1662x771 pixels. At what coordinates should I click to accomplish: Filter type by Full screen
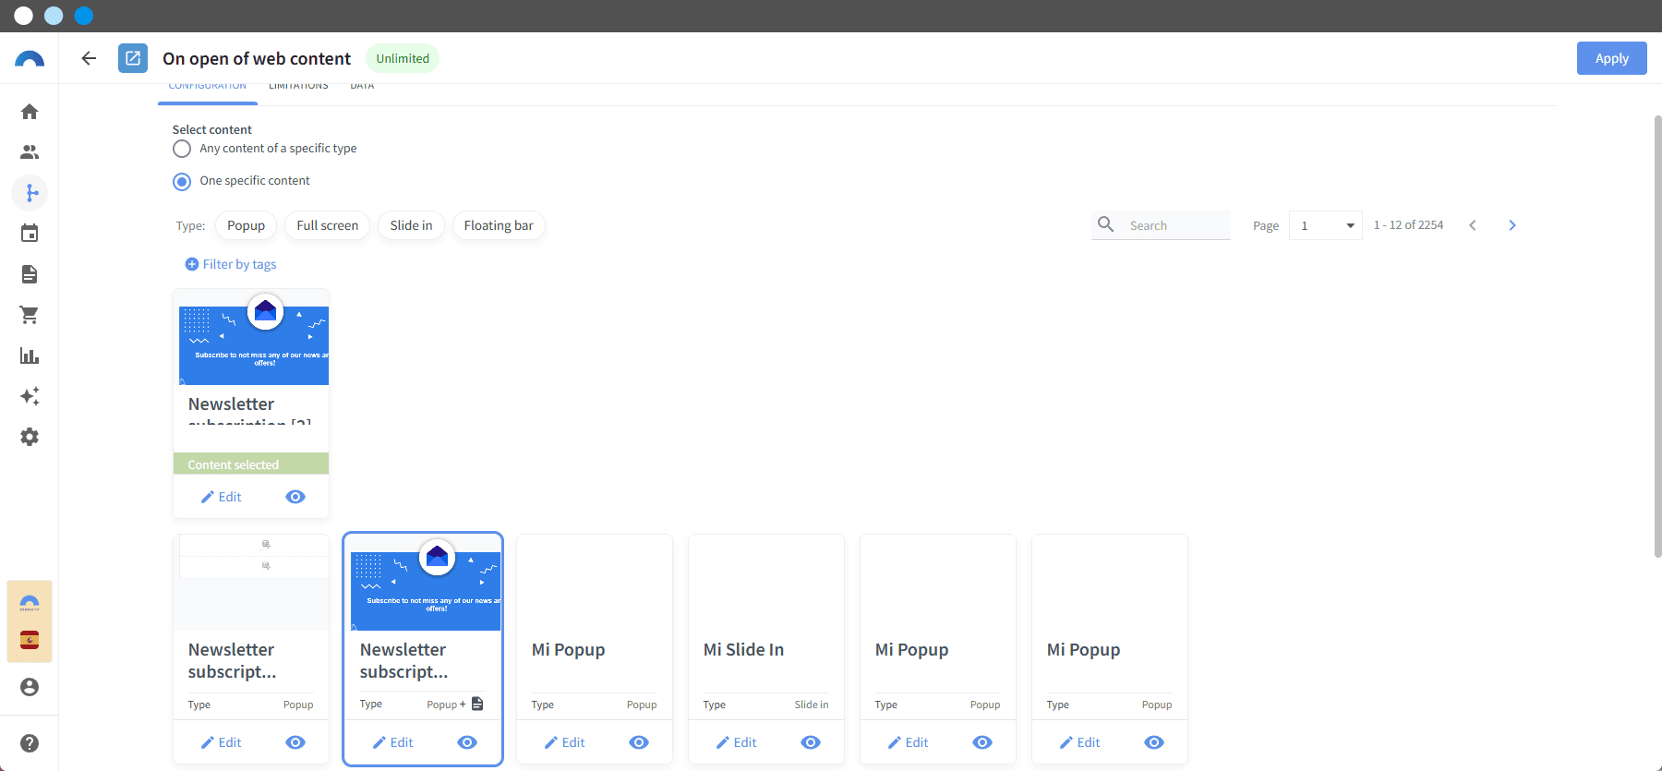click(327, 225)
